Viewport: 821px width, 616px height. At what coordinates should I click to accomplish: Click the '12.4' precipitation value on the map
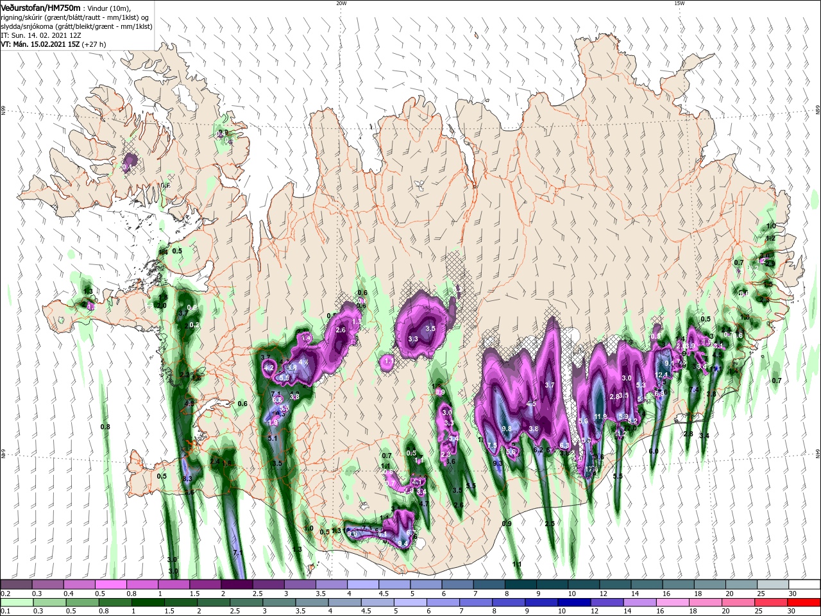coord(661,375)
